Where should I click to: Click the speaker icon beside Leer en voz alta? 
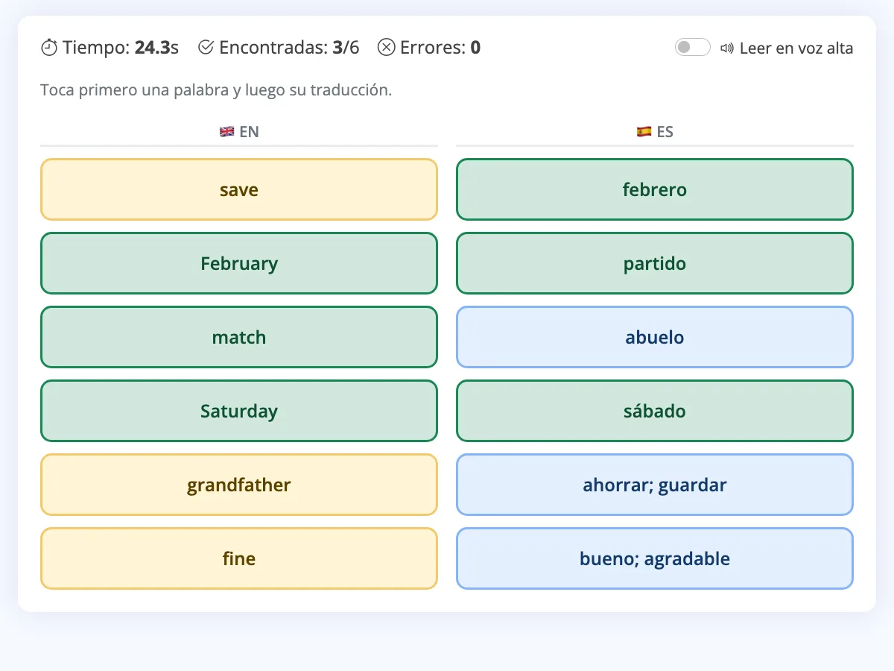727,48
